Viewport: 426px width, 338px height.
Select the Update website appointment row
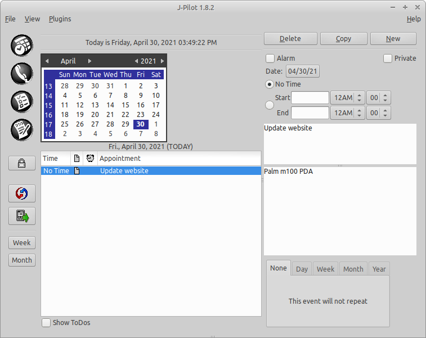tap(151, 171)
